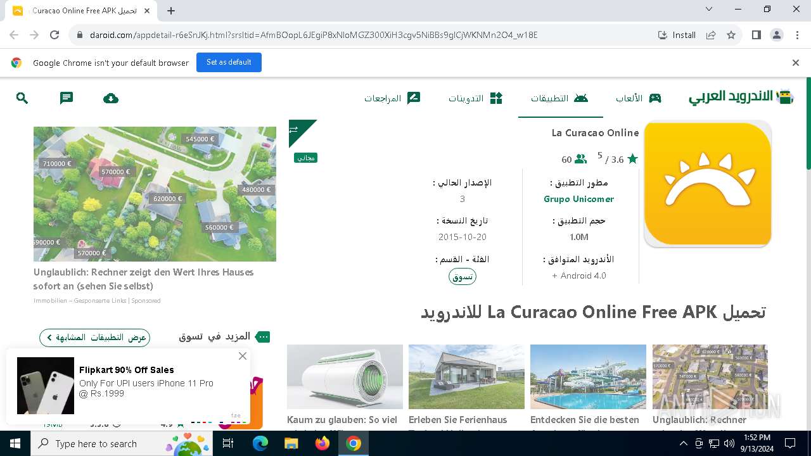Screen dimensions: 811x456
Task: Close the Curacao Online Free APK tab
Action: tap(148, 11)
